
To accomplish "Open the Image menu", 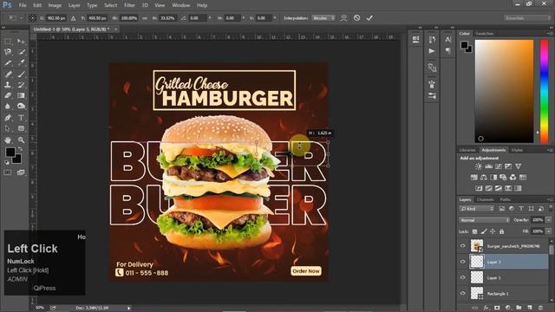I will (55, 5).
